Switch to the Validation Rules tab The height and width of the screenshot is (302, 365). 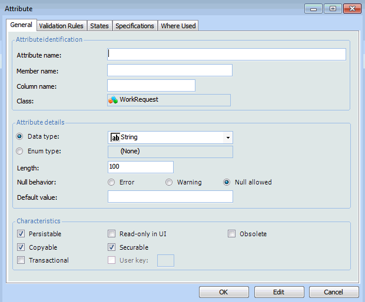click(x=61, y=26)
